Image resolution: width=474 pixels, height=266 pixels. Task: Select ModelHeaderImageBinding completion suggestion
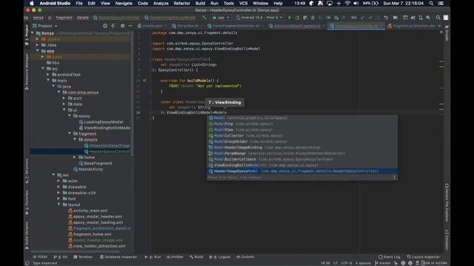click(302, 148)
